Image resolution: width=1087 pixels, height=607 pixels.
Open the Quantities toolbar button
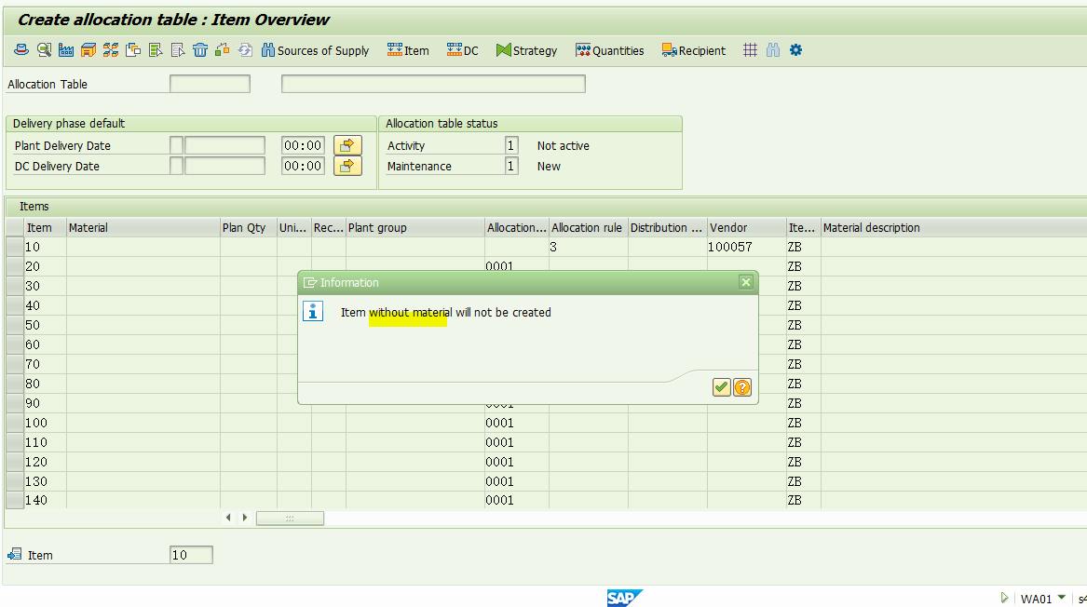pyautogui.click(x=610, y=50)
